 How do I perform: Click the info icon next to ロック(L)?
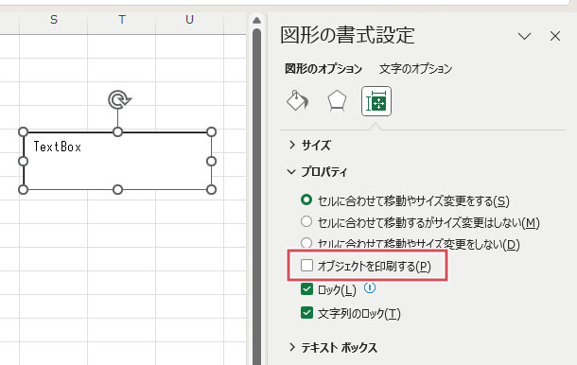pyautogui.click(x=370, y=287)
